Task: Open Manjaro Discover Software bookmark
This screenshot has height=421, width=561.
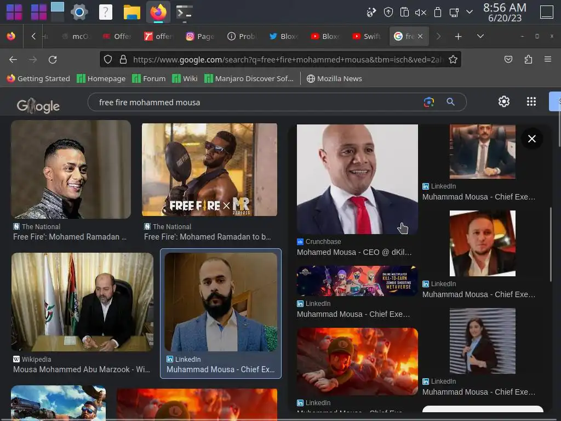Action: [249, 78]
